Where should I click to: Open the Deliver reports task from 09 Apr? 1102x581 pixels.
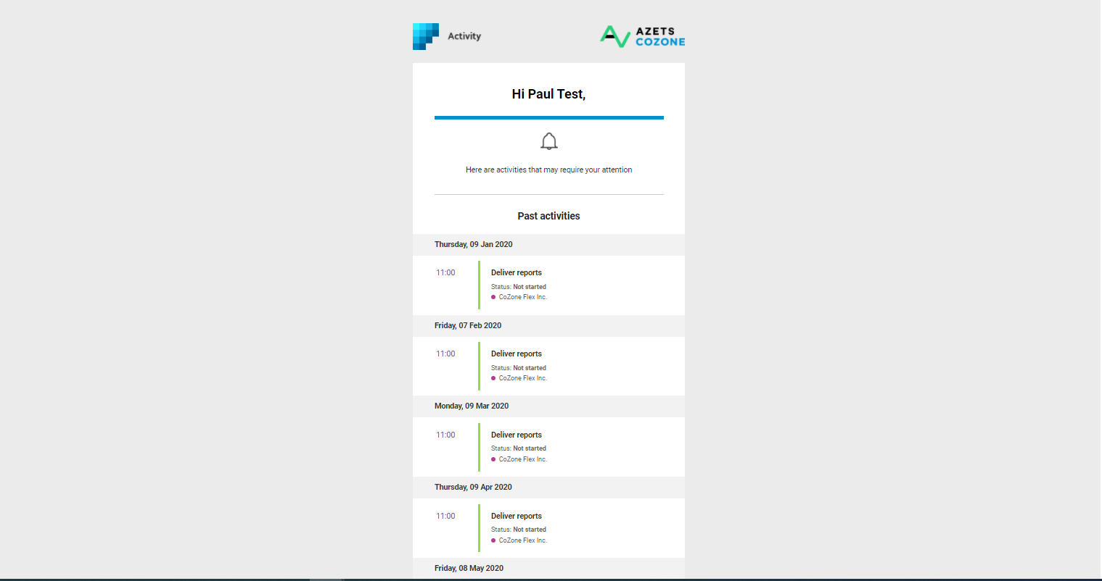[516, 516]
